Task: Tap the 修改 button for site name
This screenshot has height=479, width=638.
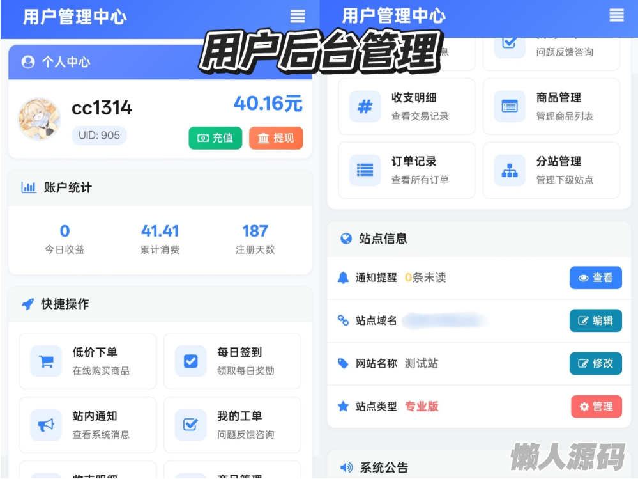Action: (596, 363)
